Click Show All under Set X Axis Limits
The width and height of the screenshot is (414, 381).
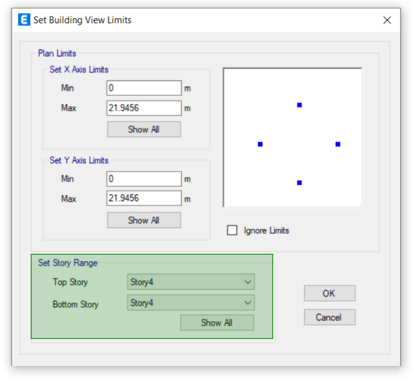click(143, 129)
